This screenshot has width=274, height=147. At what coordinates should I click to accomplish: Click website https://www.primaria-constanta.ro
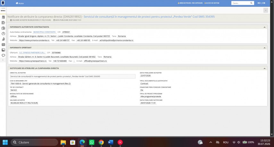(34, 40)
